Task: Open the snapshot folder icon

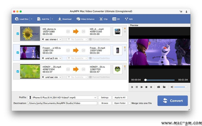Action: tap(164, 87)
